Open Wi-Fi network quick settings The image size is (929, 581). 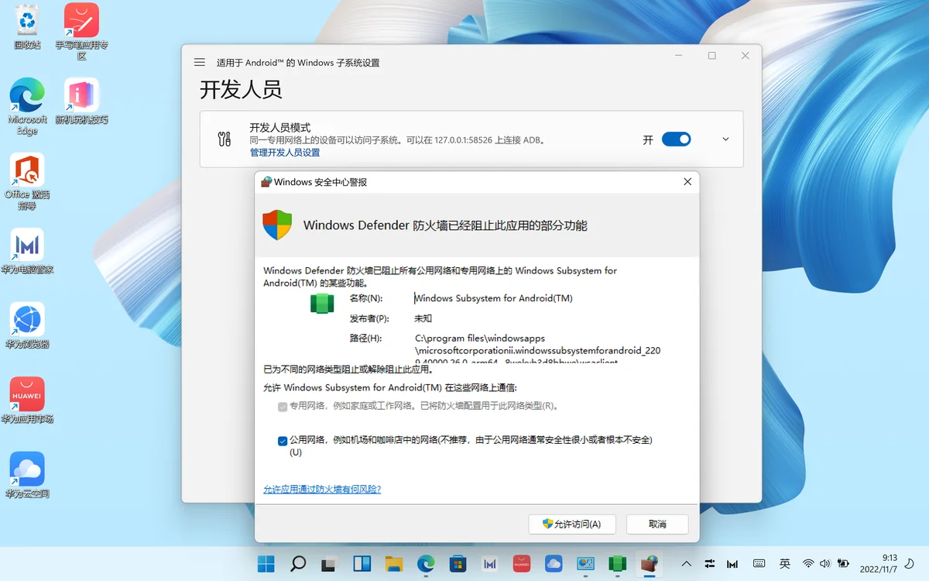click(x=808, y=564)
